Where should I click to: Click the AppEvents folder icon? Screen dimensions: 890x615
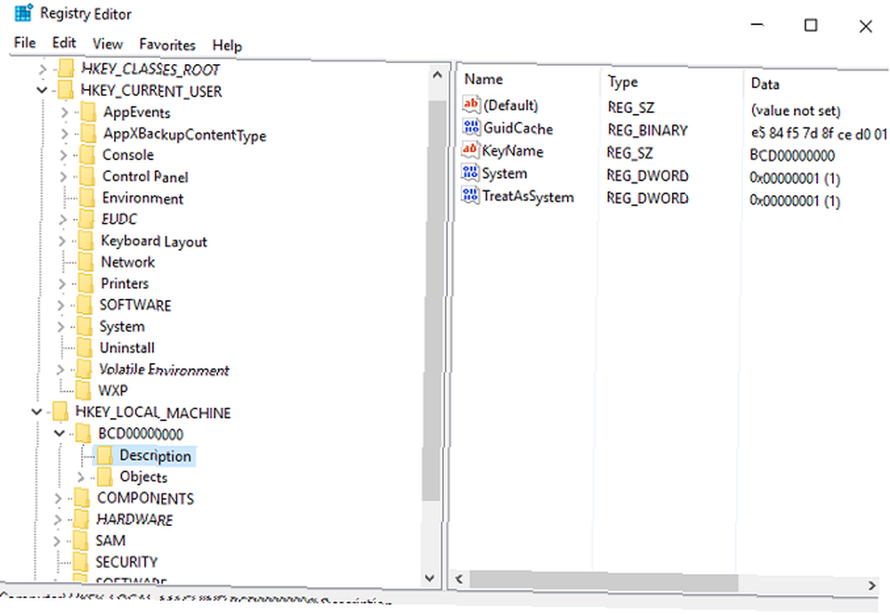click(x=88, y=112)
